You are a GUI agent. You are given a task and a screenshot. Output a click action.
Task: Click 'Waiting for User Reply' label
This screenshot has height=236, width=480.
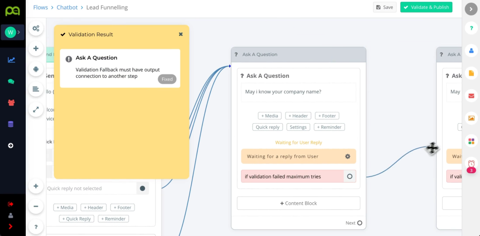(x=299, y=142)
